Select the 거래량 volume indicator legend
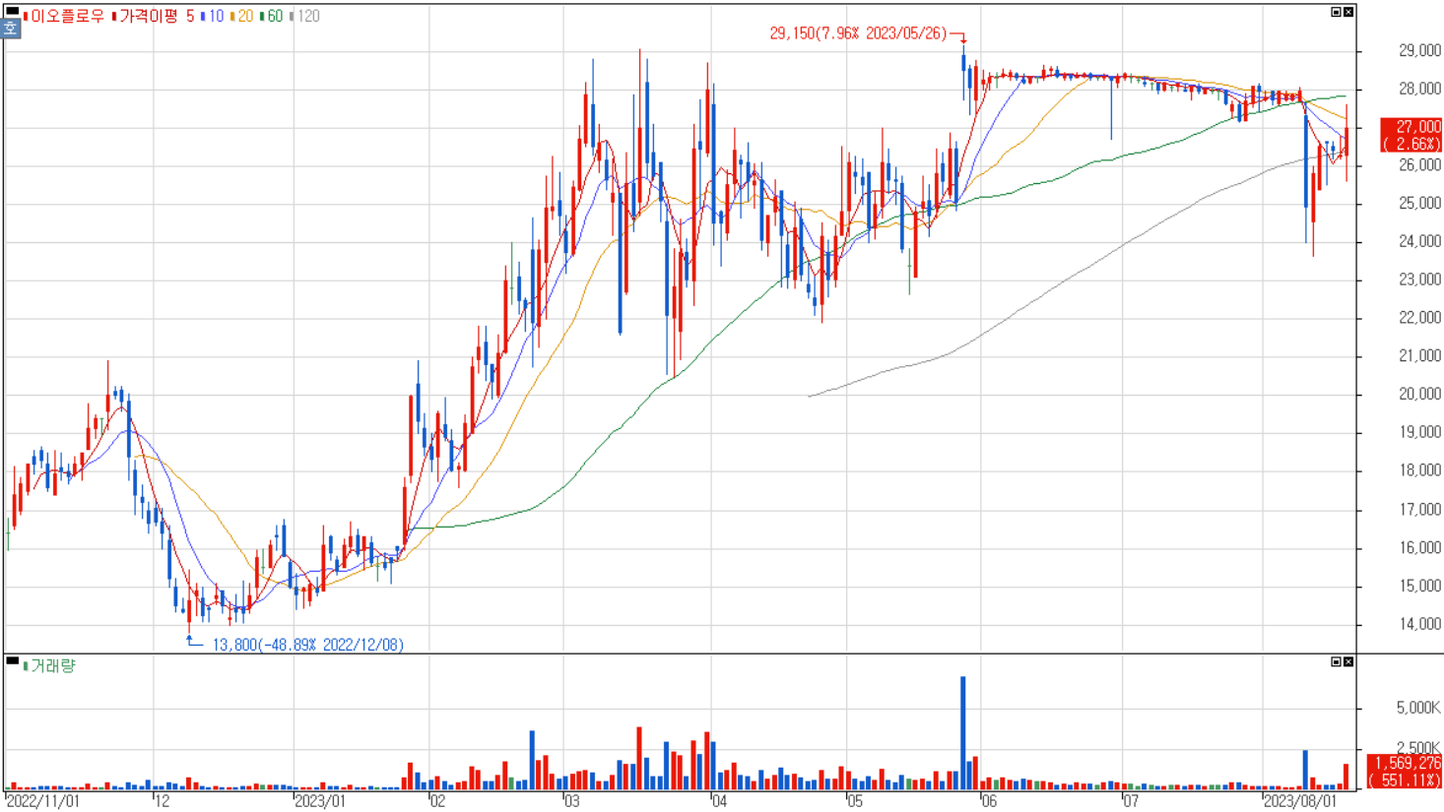The width and height of the screenshot is (1444, 812). click(49, 666)
